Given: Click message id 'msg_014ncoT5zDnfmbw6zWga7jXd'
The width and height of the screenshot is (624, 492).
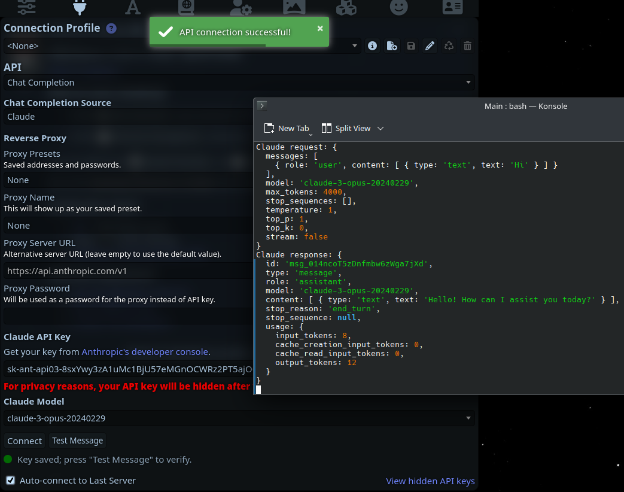Looking at the screenshot, I should 357,264.
